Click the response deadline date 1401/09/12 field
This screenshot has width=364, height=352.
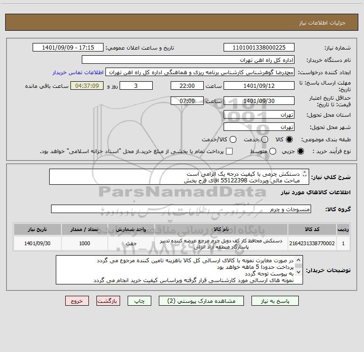pos(259,86)
